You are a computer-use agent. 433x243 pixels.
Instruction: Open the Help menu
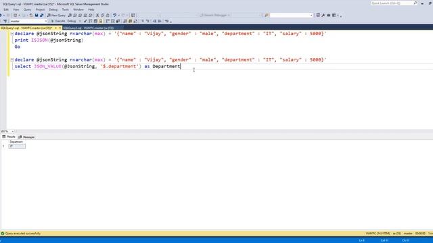[x=91, y=9]
